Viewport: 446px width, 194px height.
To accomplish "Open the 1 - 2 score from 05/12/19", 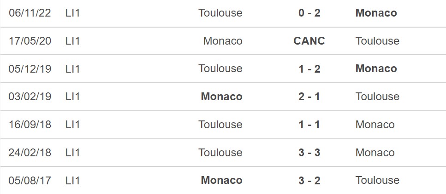I will (x=309, y=68).
